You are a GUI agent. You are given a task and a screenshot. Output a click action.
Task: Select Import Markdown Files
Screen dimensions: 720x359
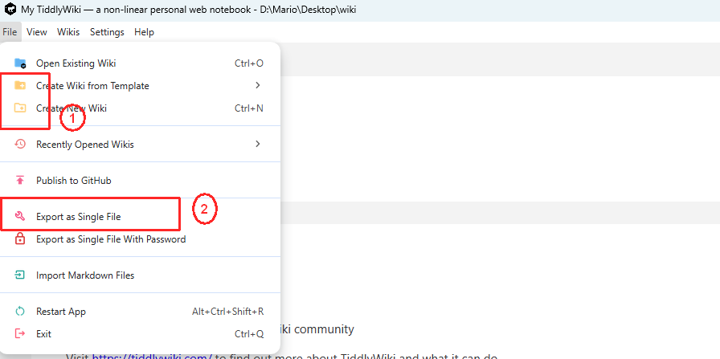(140, 275)
